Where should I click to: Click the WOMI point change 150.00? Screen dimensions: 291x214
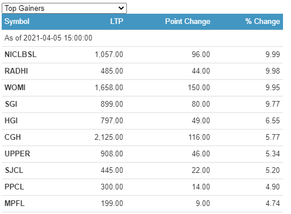point(199,88)
